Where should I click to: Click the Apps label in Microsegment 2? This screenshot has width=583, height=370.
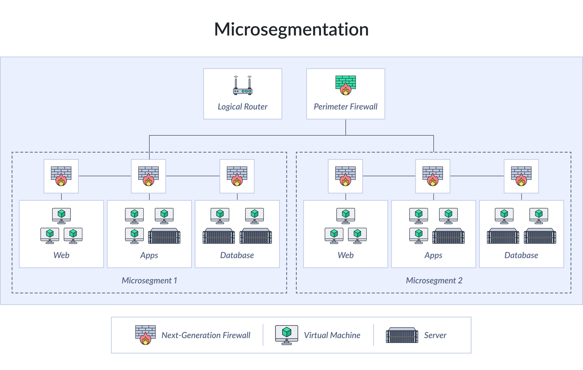click(433, 256)
